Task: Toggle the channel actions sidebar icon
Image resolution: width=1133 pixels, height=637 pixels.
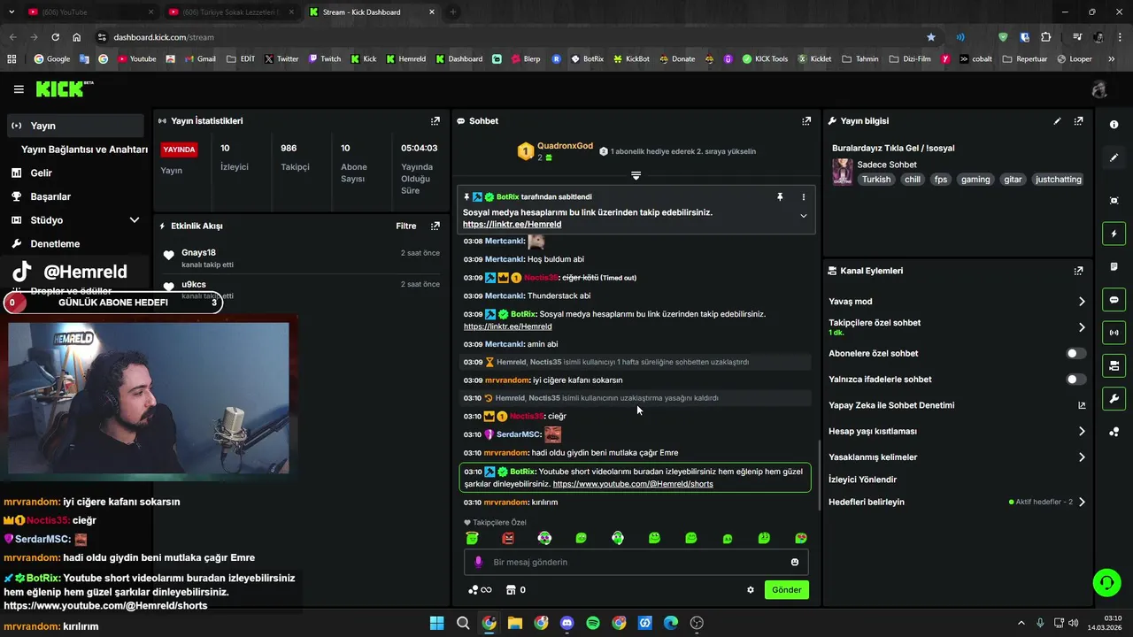Action: point(1114,365)
